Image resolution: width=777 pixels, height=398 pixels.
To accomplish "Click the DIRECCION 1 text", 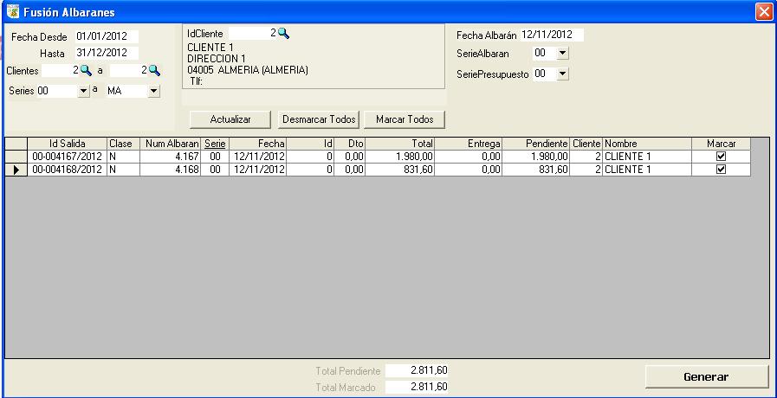I will [x=216, y=59].
